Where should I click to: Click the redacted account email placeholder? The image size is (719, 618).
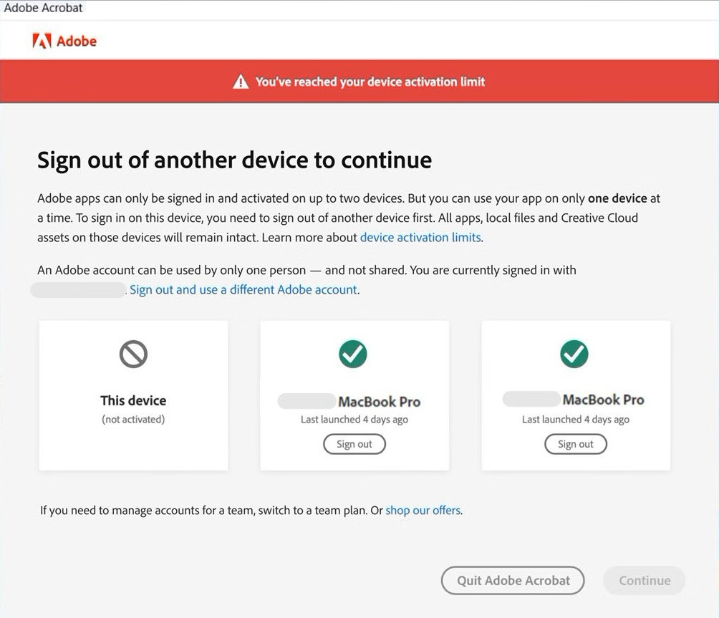pos(78,290)
